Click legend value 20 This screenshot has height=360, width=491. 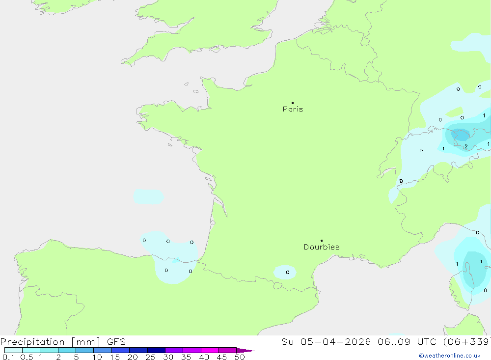point(133,357)
